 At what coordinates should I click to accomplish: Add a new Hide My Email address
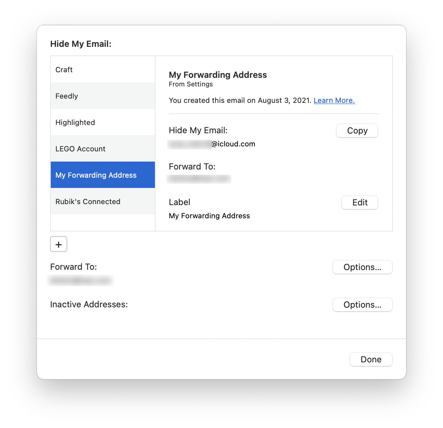(59, 244)
